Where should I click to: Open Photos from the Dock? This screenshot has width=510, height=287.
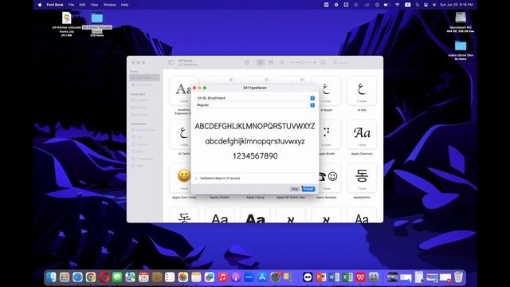pos(183,277)
